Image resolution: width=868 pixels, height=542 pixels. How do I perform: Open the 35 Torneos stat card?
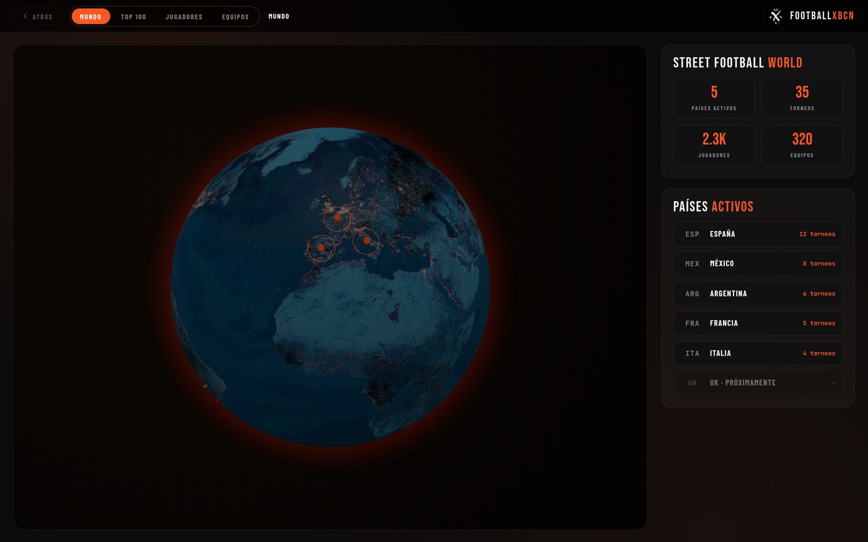pos(802,98)
